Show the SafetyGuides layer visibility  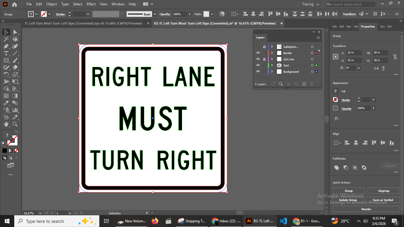258,47
